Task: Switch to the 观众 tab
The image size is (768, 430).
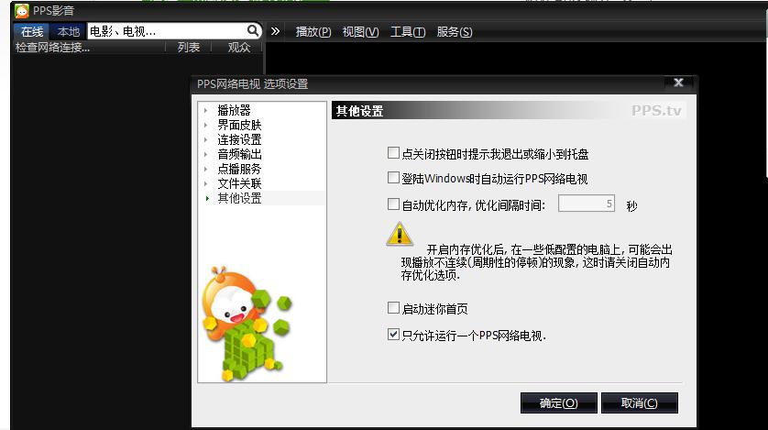Action: (x=239, y=47)
